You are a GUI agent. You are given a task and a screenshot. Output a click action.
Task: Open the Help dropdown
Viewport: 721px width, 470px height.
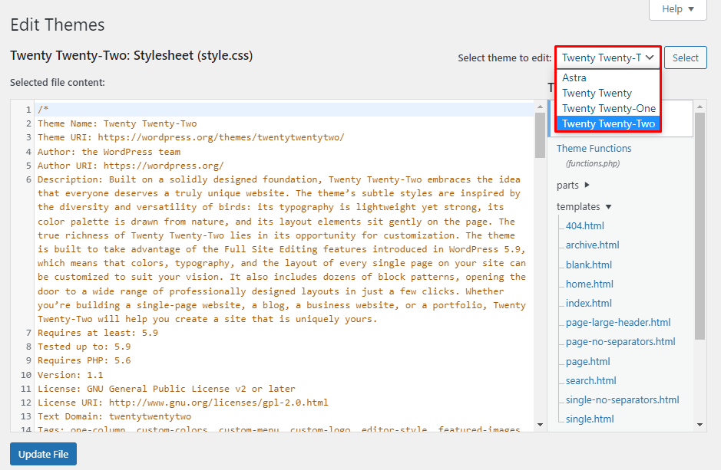pyautogui.click(x=676, y=9)
